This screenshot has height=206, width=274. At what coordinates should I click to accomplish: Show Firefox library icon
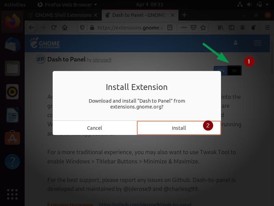pos(221,27)
